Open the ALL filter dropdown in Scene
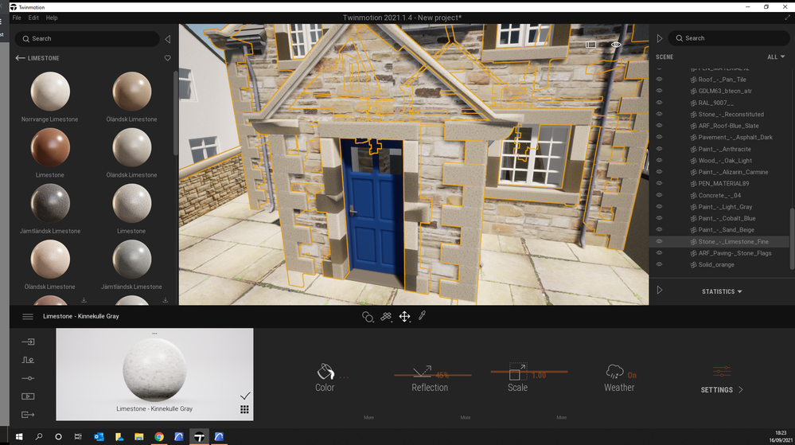795x445 pixels. click(776, 57)
